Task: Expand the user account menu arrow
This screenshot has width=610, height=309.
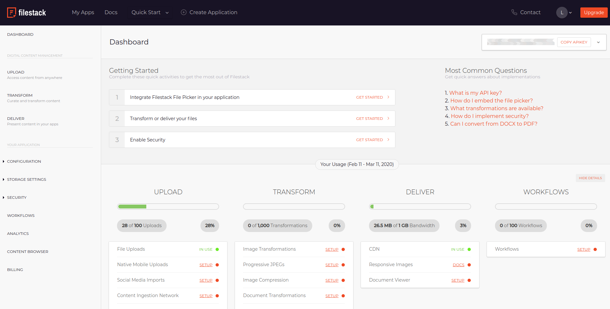Action: (570, 13)
